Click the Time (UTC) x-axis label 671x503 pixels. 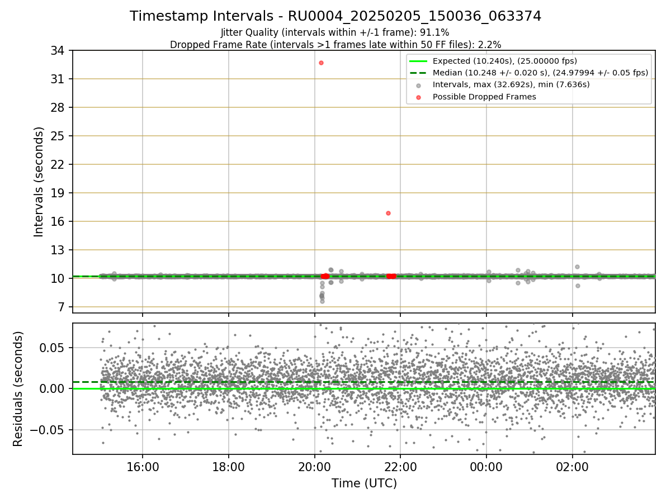point(364,483)
